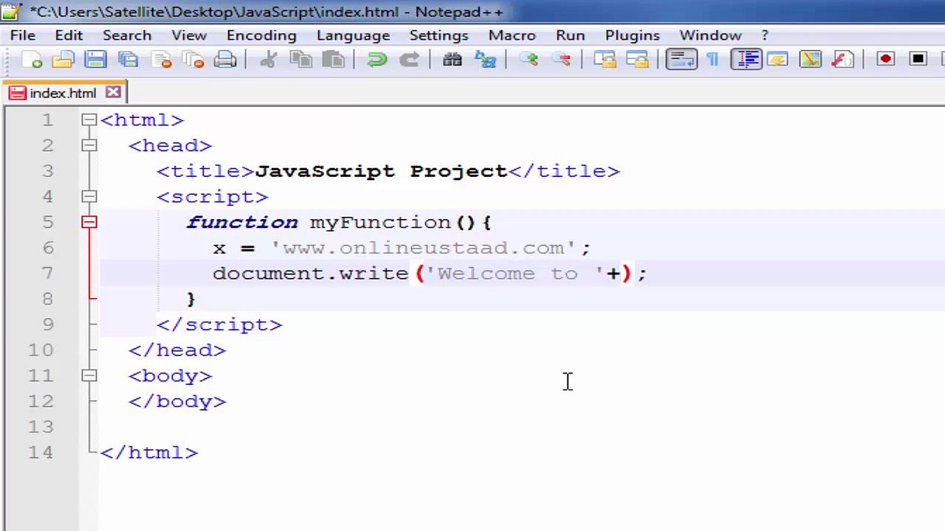Collapse the head fold on line 2

[89, 145]
